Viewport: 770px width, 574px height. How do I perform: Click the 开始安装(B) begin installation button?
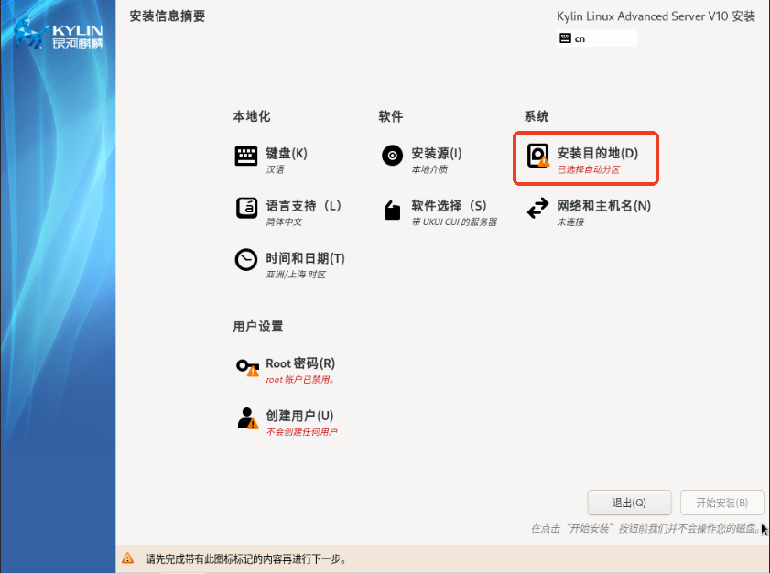pos(721,503)
